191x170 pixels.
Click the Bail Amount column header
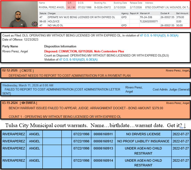click(x=182, y=13)
